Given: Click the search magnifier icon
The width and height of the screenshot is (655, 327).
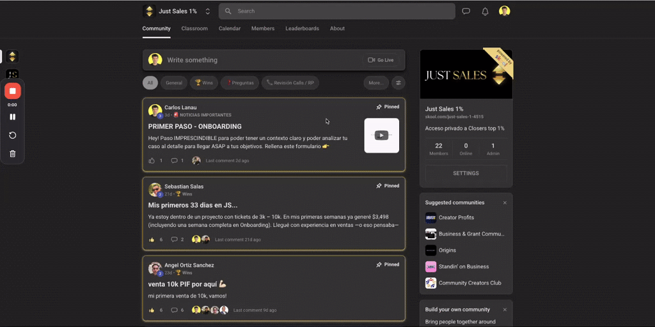Looking at the screenshot, I should coord(228,11).
